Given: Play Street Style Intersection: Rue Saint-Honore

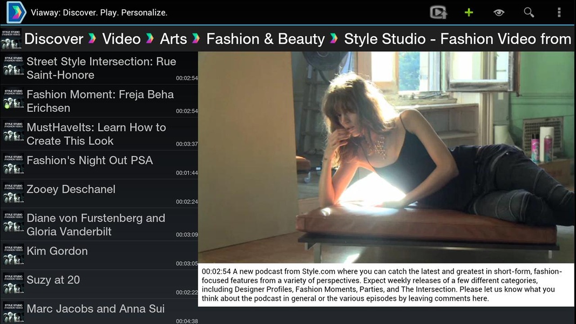Looking at the screenshot, I should [99, 68].
